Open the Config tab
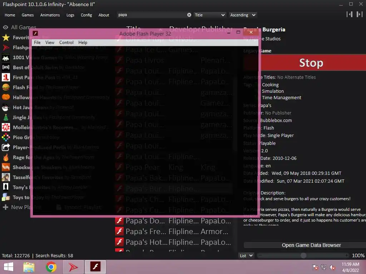 point(86,15)
